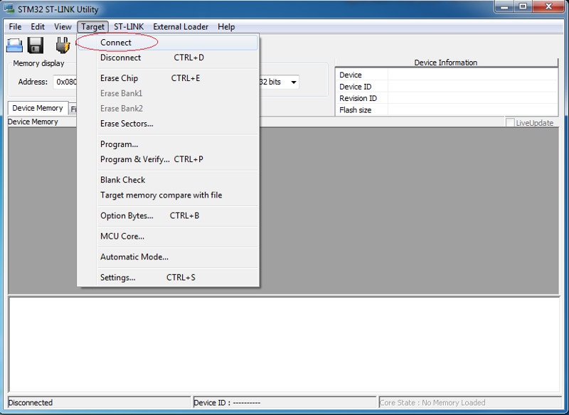Open Option Bytes... entry
569x415 pixels.
(168, 216)
